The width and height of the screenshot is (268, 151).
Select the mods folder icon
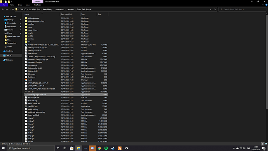coord(26,27)
